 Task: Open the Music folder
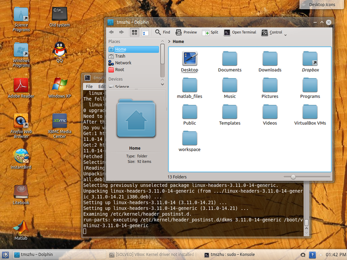coord(230,88)
